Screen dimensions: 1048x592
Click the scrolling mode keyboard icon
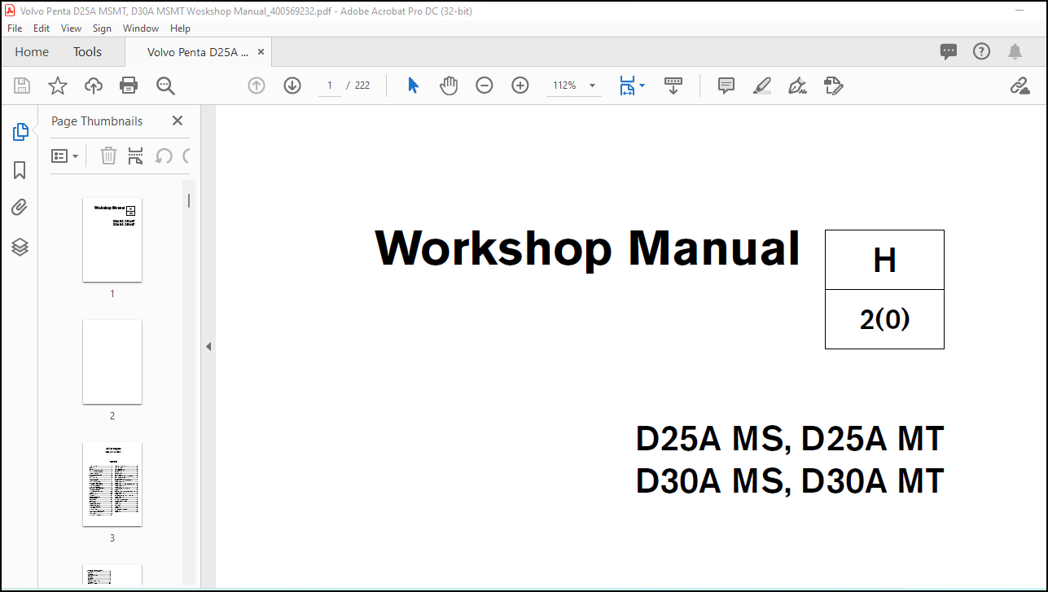673,86
